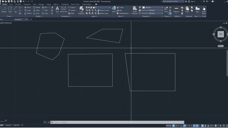The height and width of the screenshot is (128, 228).
Task: Expand the Block panel dropdown
Action: point(121,16)
